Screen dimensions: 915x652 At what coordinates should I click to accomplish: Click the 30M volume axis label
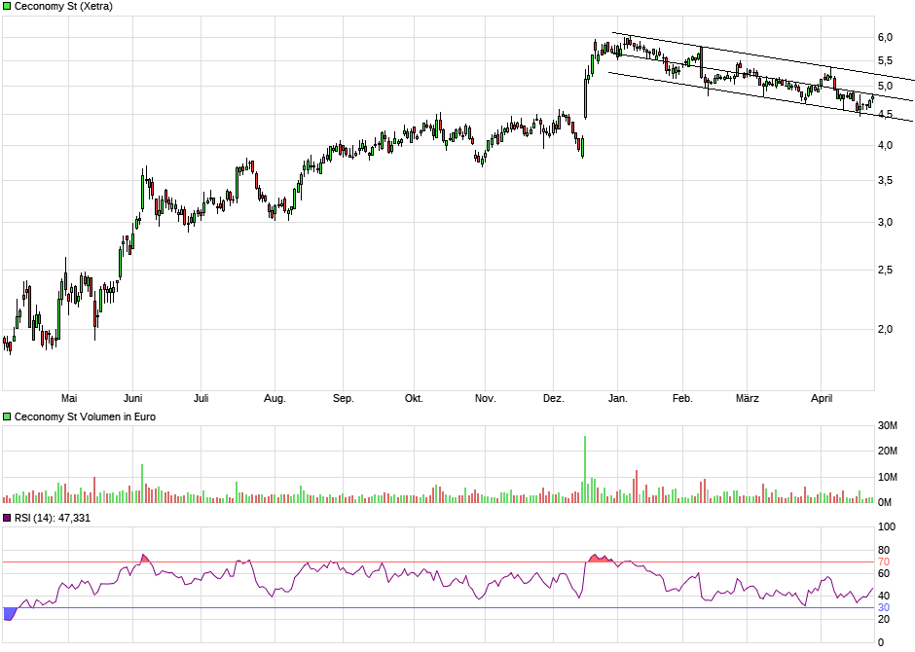pyautogui.click(x=889, y=426)
